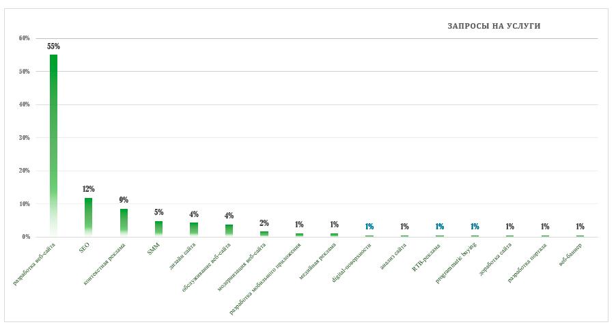
Task: Click the 30% vertical axis label
Action: (x=25, y=138)
